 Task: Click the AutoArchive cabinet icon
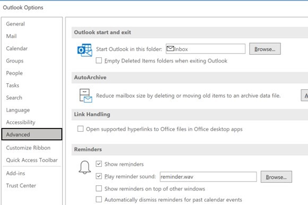86,96
